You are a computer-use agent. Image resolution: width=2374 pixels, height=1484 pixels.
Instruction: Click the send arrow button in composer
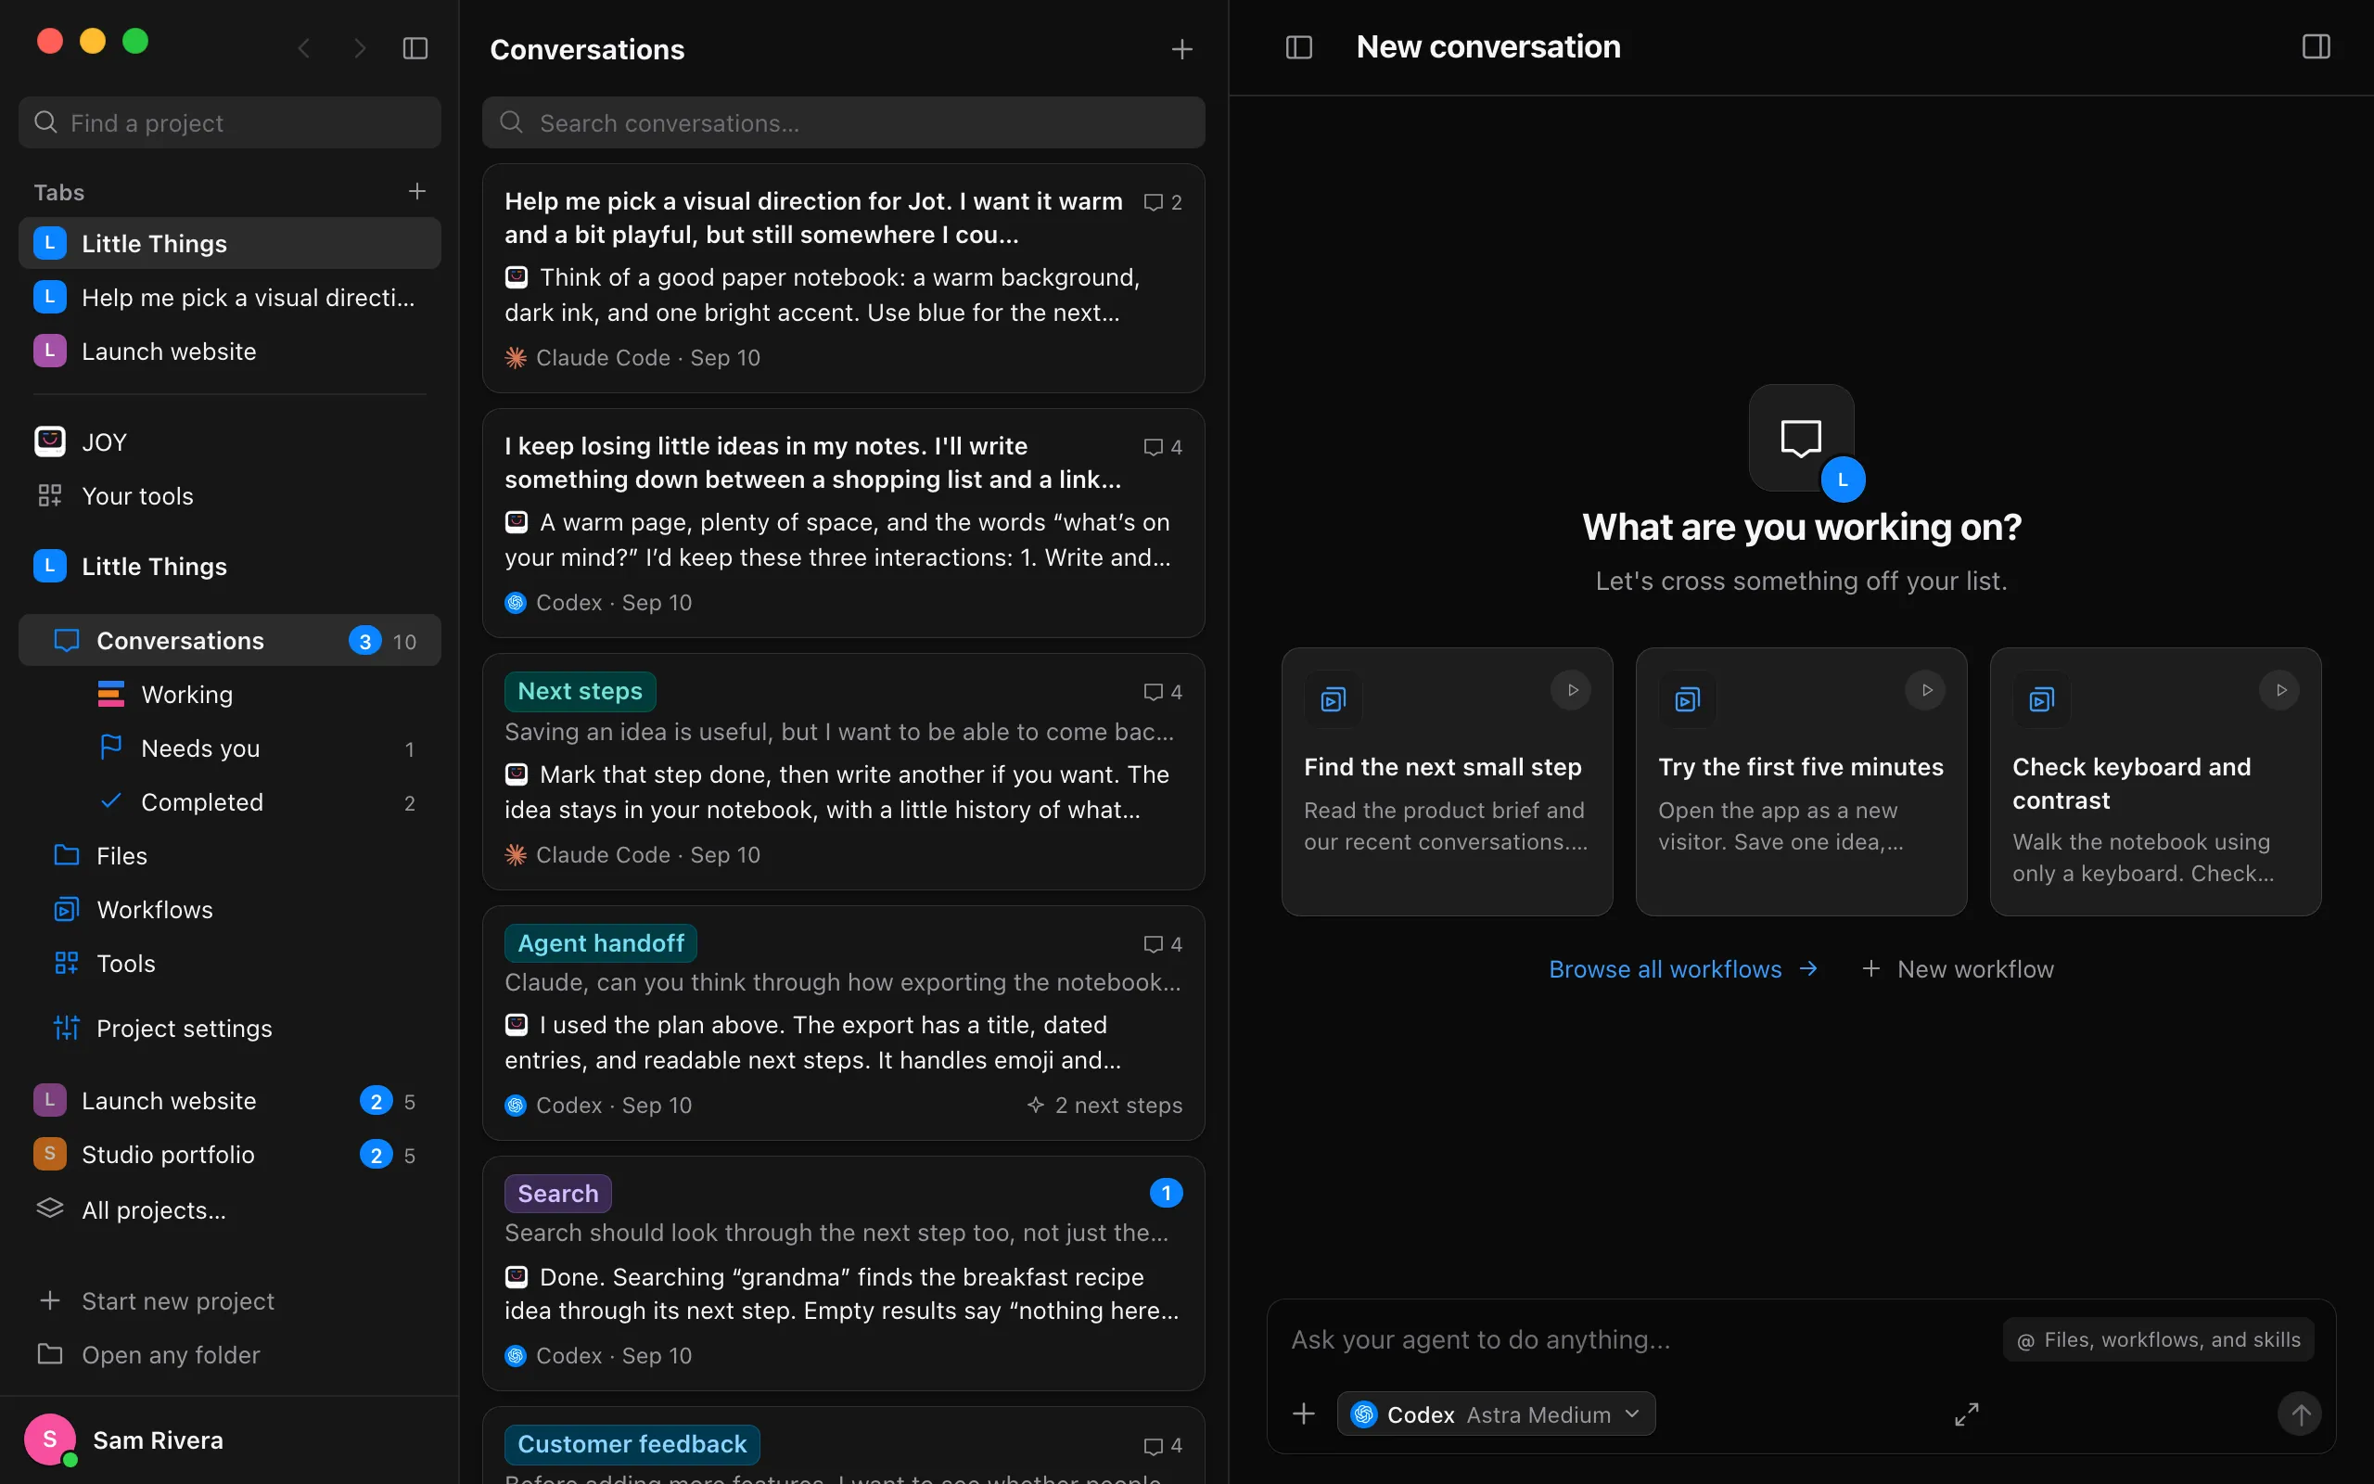coord(2301,1414)
